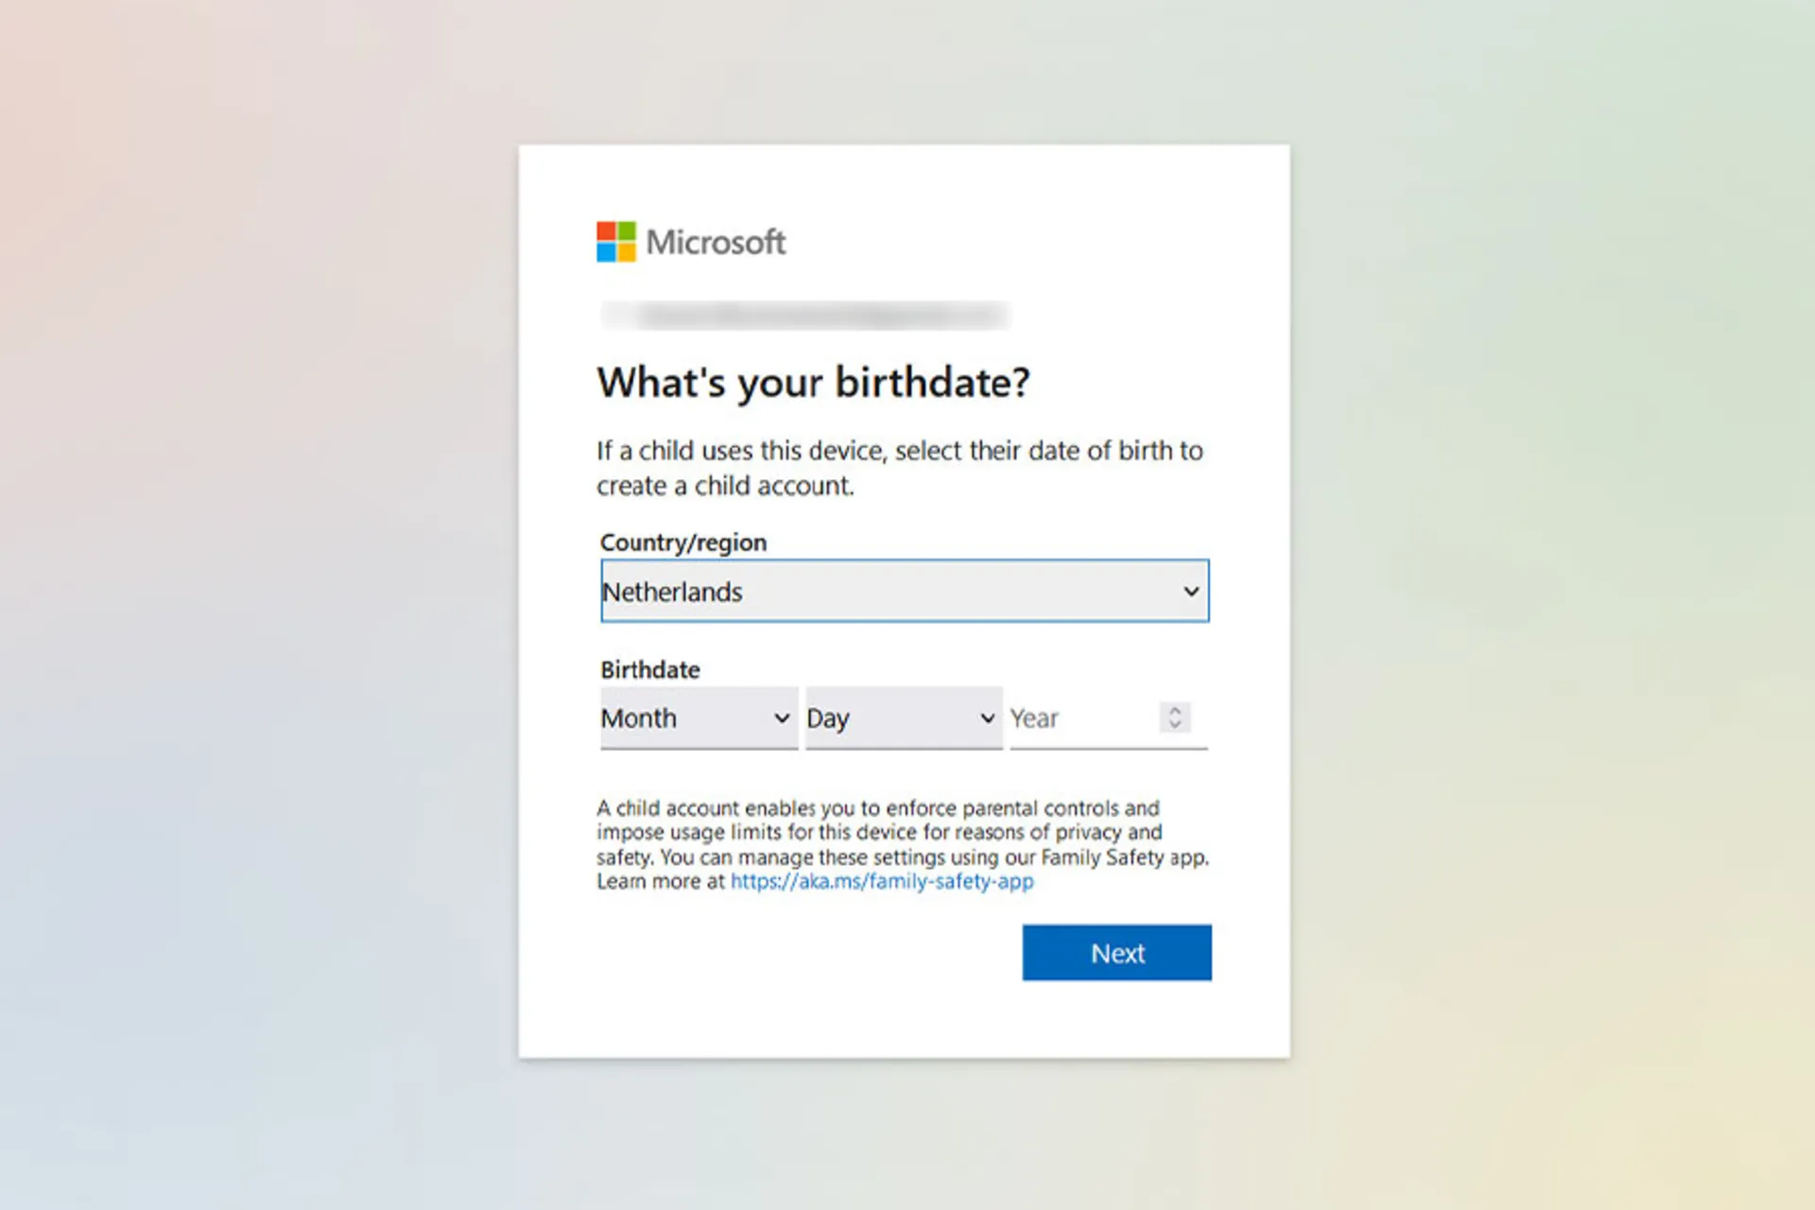The width and height of the screenshot is (1815, 1210).
Task: Click the Birthdate field label
Action: pos(650,669)
